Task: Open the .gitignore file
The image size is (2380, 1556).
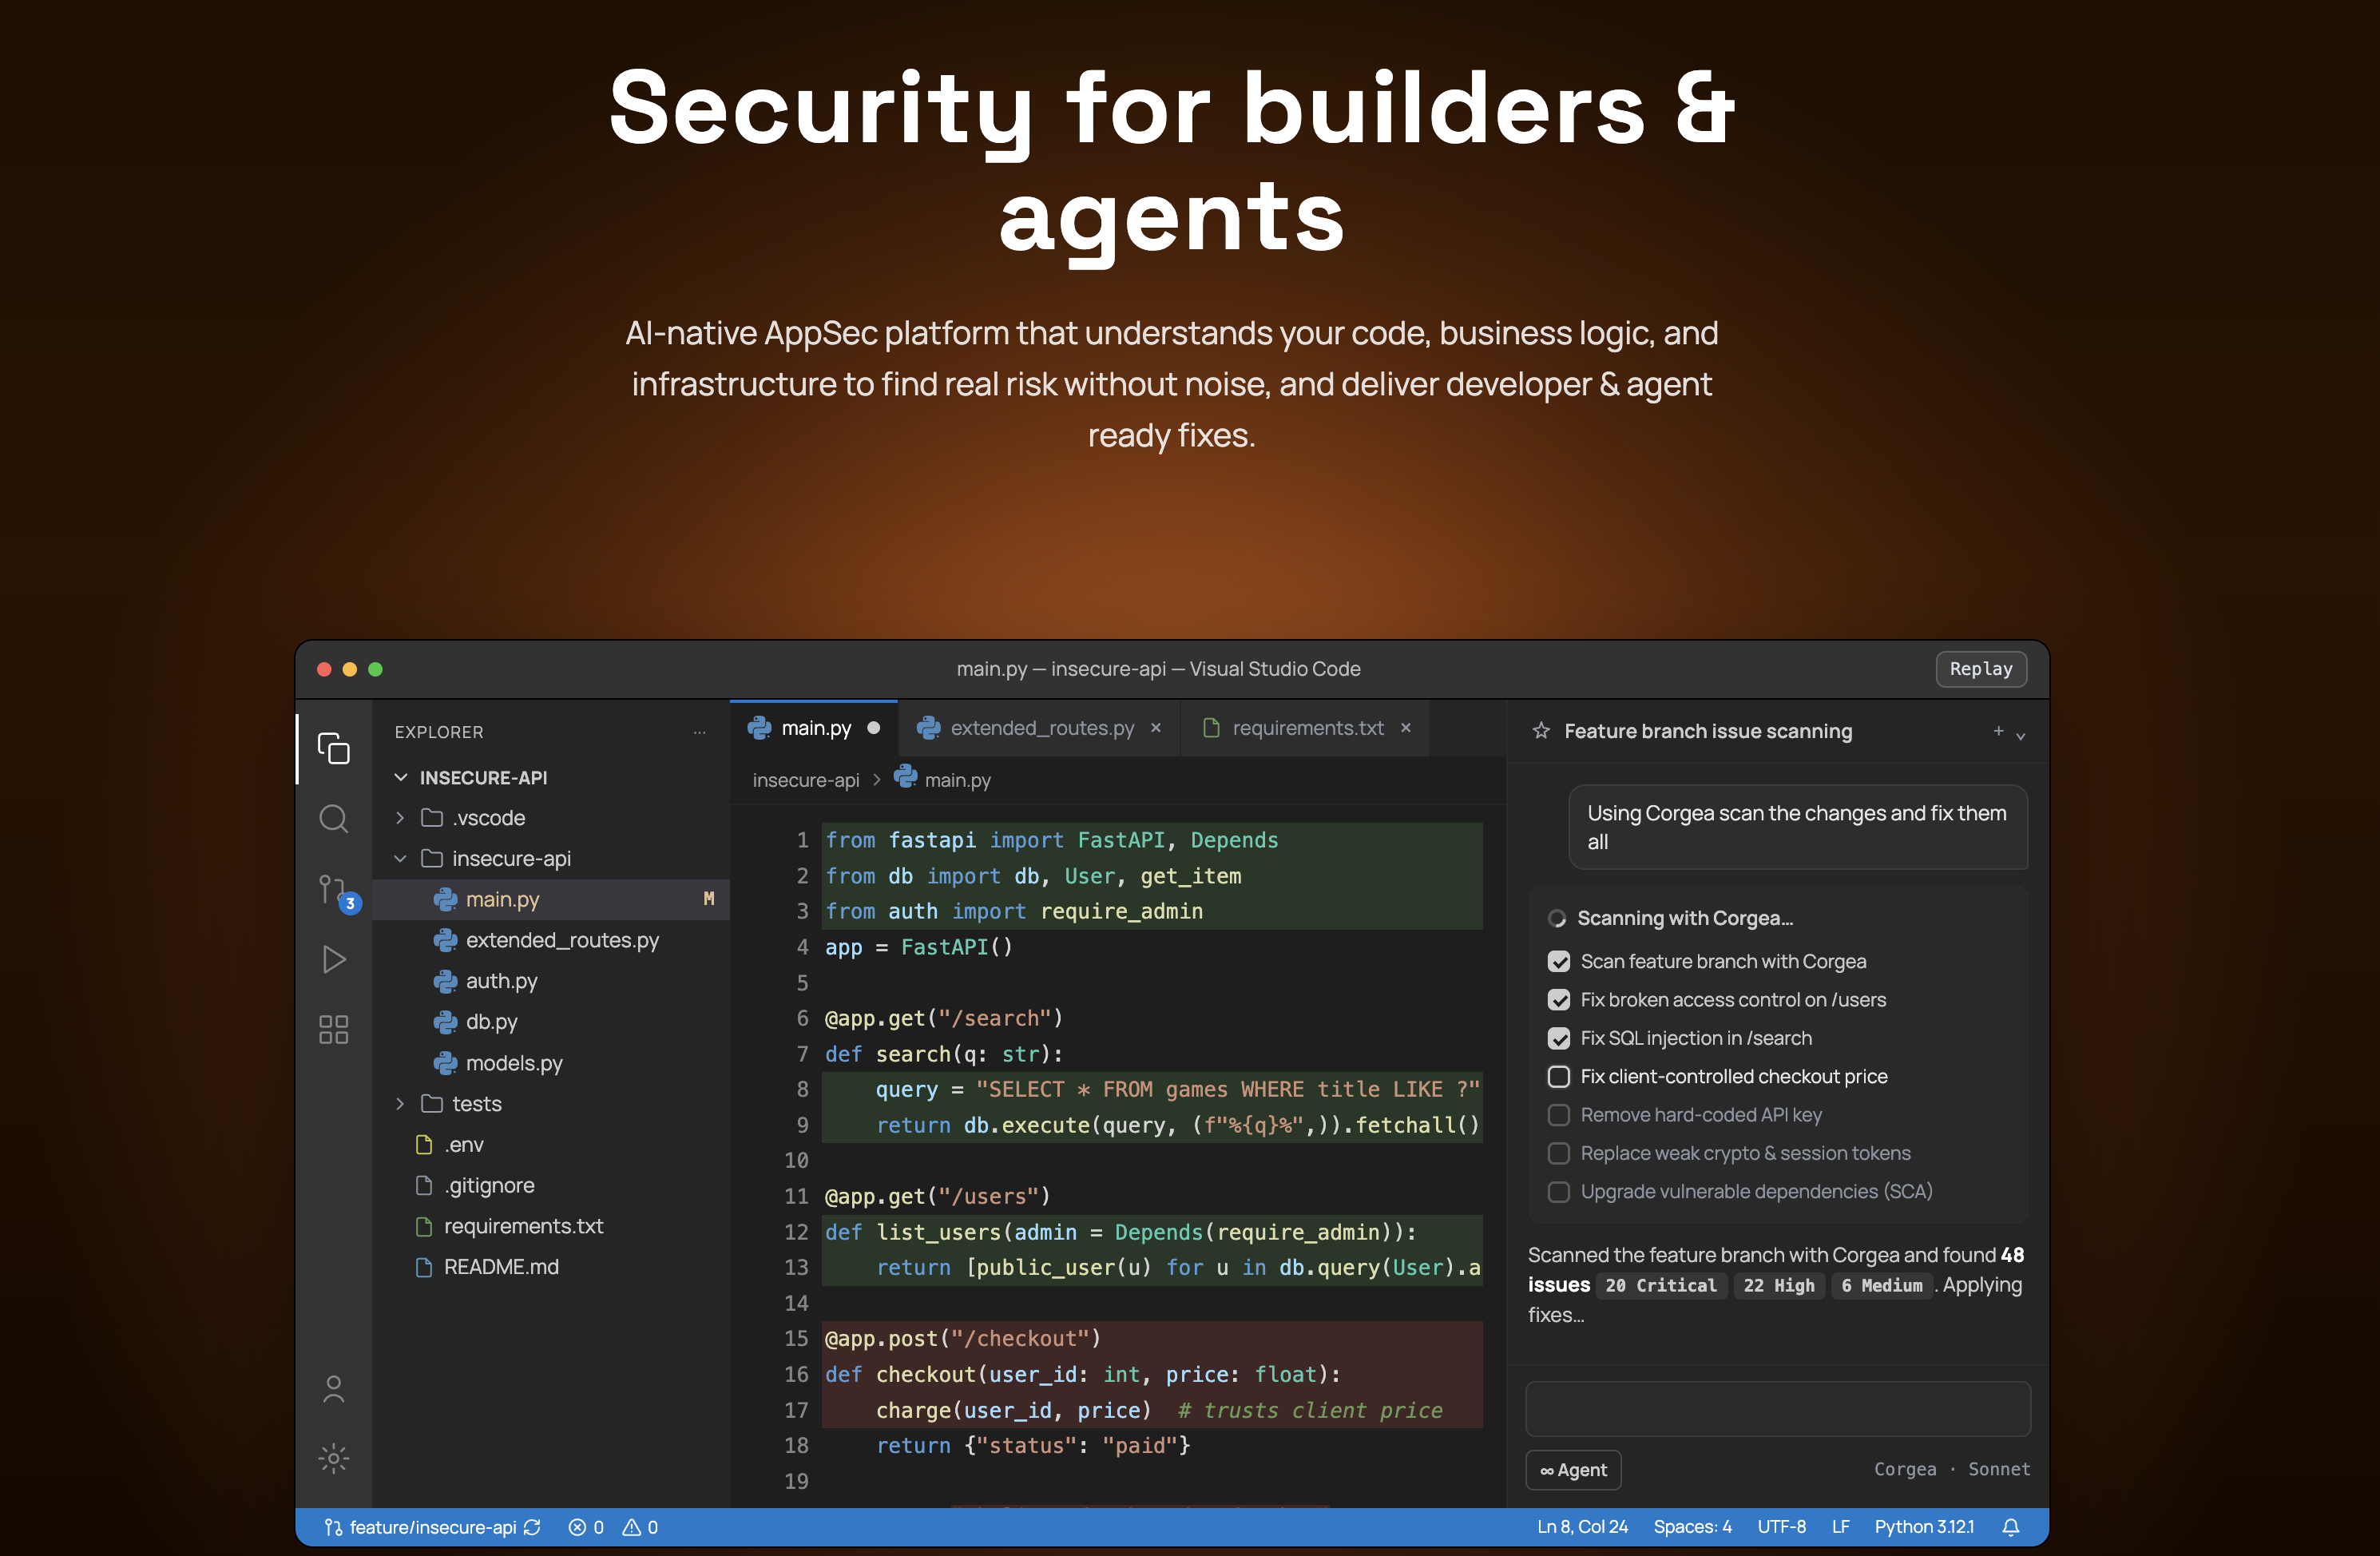Action: tap(551, 1185)
